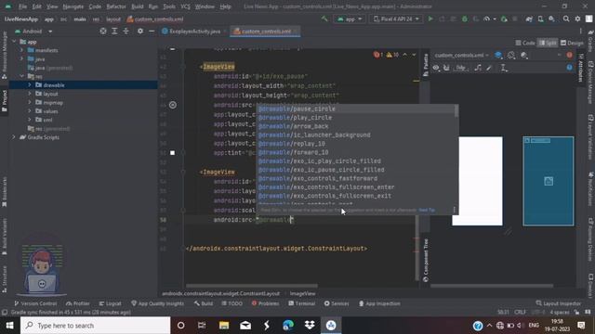Expand the java folder
The image size is (595, 334).
tap(22, 59)
